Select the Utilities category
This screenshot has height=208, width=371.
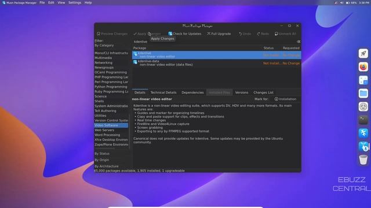coord(100,116)
